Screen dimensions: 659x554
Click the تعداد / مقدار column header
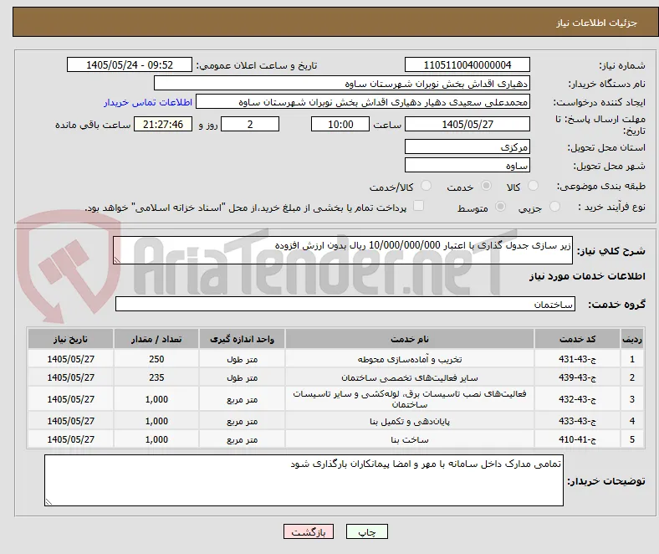[x=156, y=339]
